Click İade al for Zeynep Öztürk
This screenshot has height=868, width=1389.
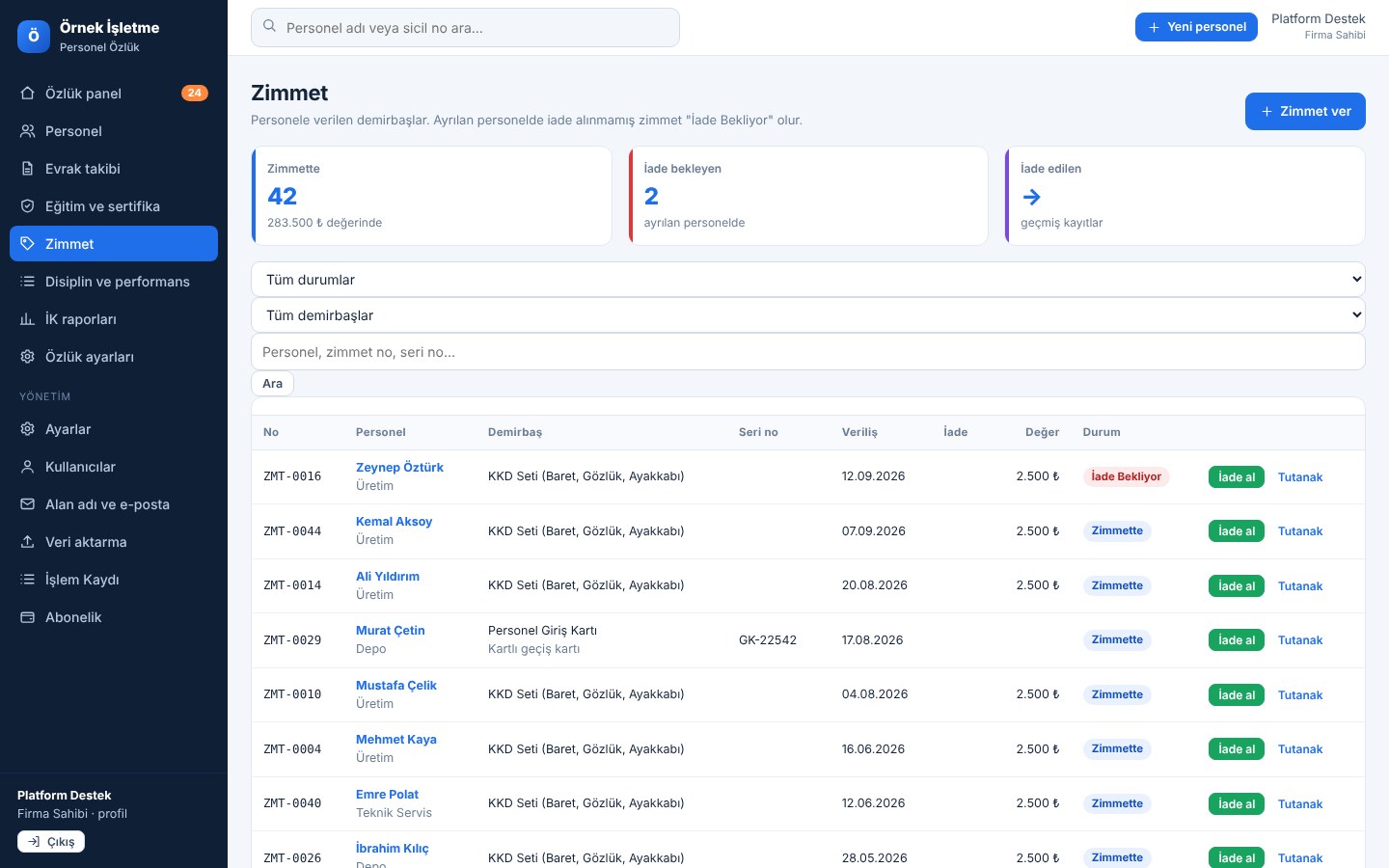1237,477
